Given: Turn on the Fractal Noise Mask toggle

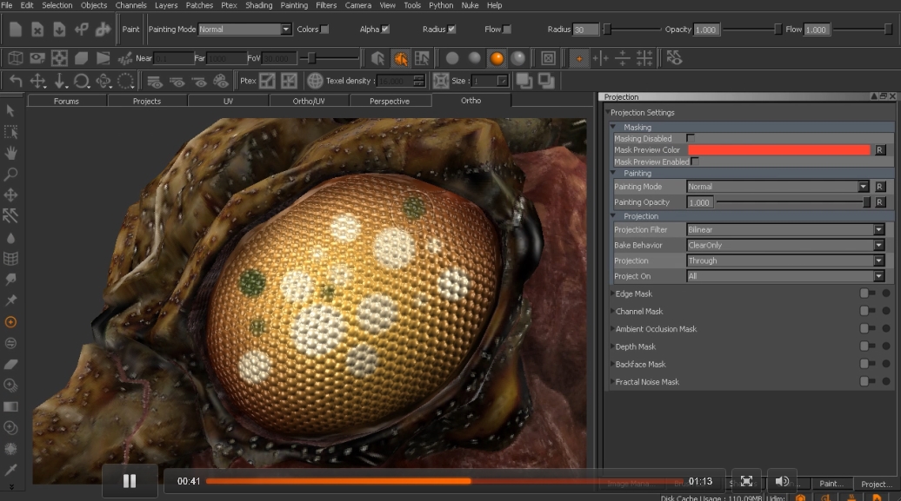Looking at the screenshot, I should [867, 381].
